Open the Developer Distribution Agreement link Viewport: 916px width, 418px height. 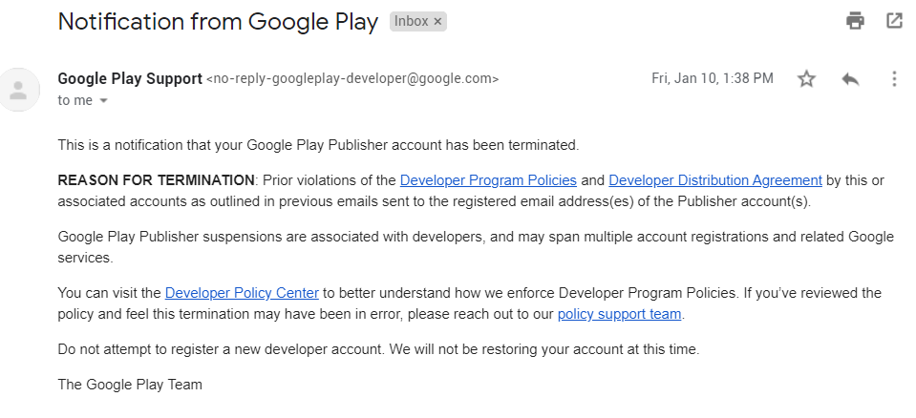[x=715, y=180]
